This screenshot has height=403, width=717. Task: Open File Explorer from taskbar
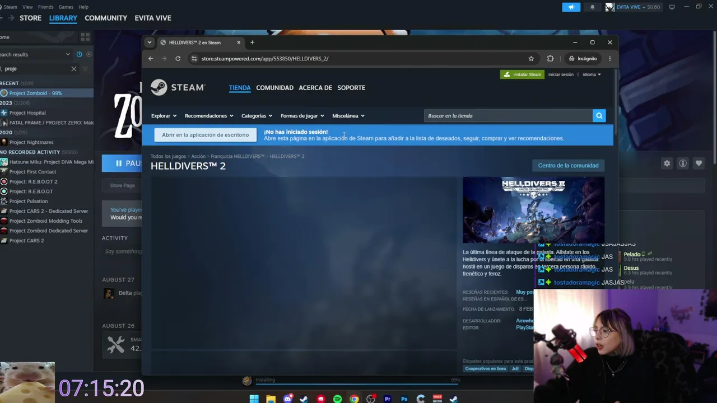271,399
